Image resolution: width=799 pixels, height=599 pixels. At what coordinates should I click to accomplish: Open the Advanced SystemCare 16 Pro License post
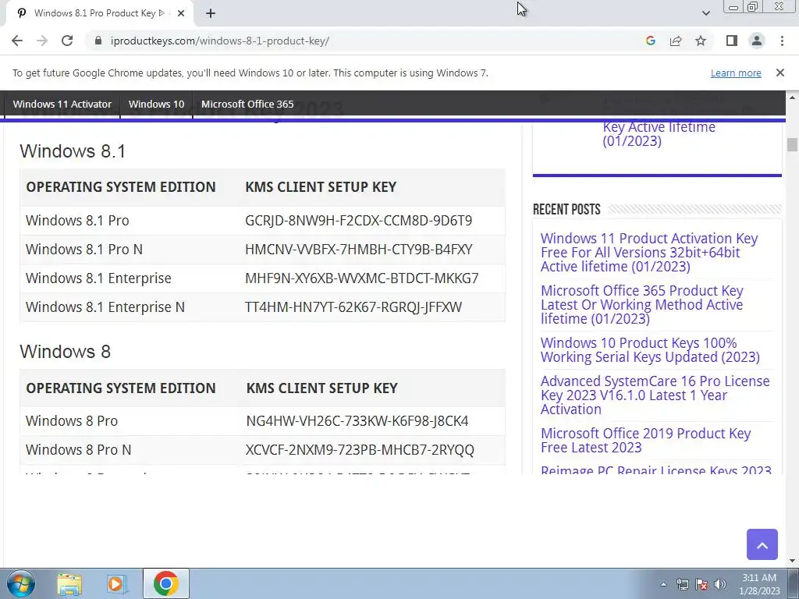[655, 395]
